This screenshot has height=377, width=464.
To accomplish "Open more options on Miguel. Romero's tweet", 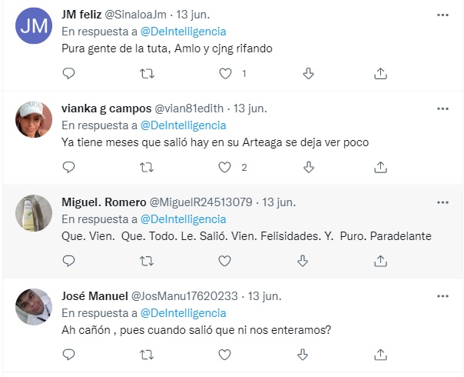I will point(442,202).
